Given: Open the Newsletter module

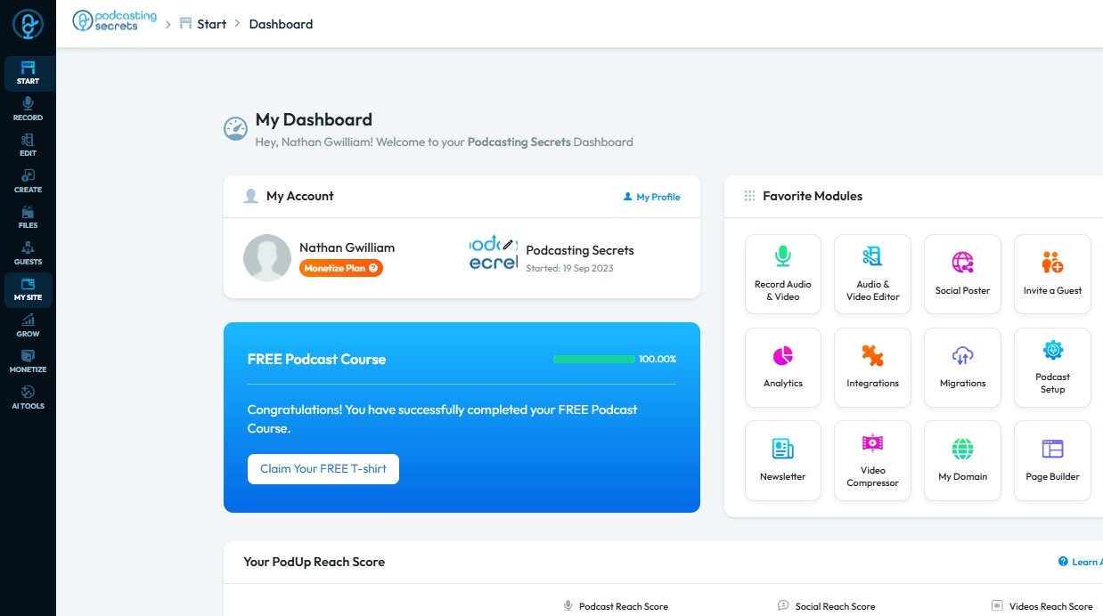Looking at the screenshot, I should click(x=782, y=460).
